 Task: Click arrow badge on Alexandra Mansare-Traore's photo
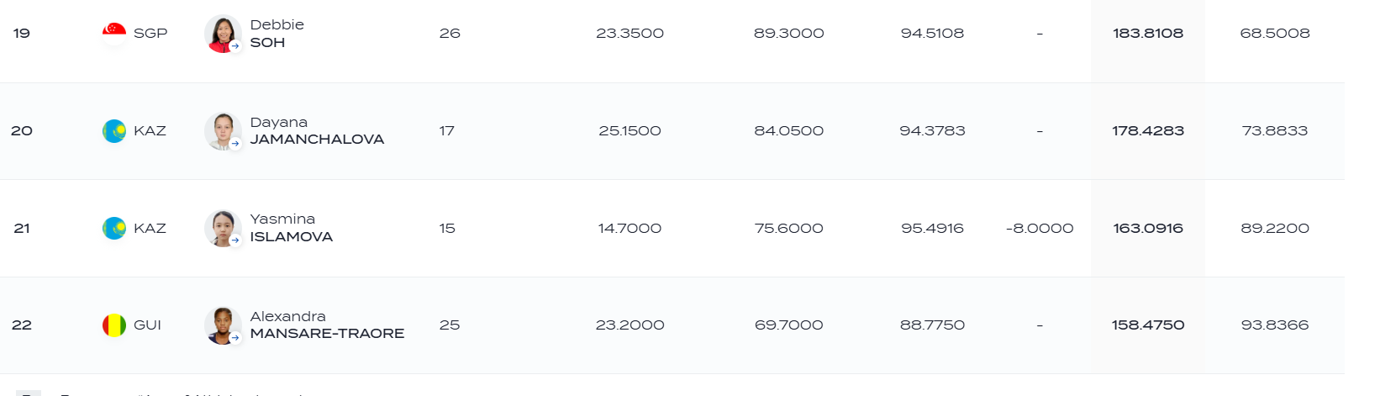pyautogui.click(x=235, y=338)
